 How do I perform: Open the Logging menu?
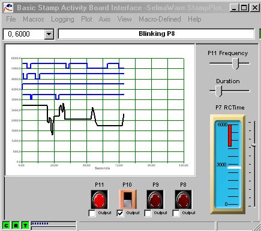click(62, 19)
